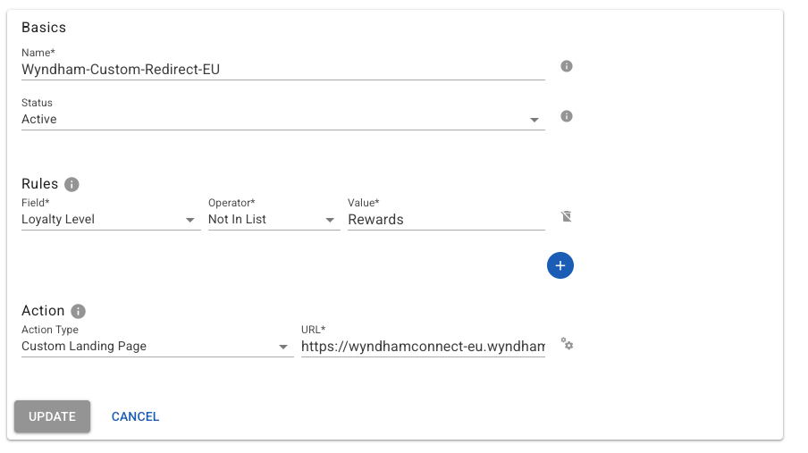Add a new rule with the blue plus button
Viewport: 808px width, 453px height.
560,265
